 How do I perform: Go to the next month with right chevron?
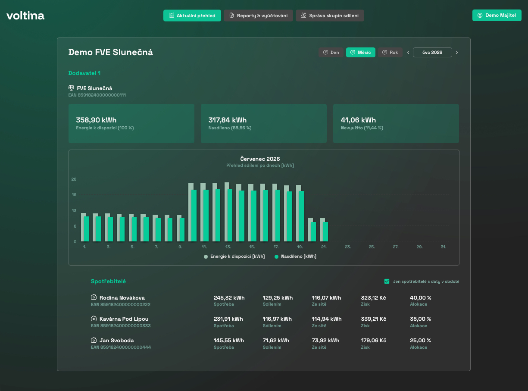(x=457, y=53)
